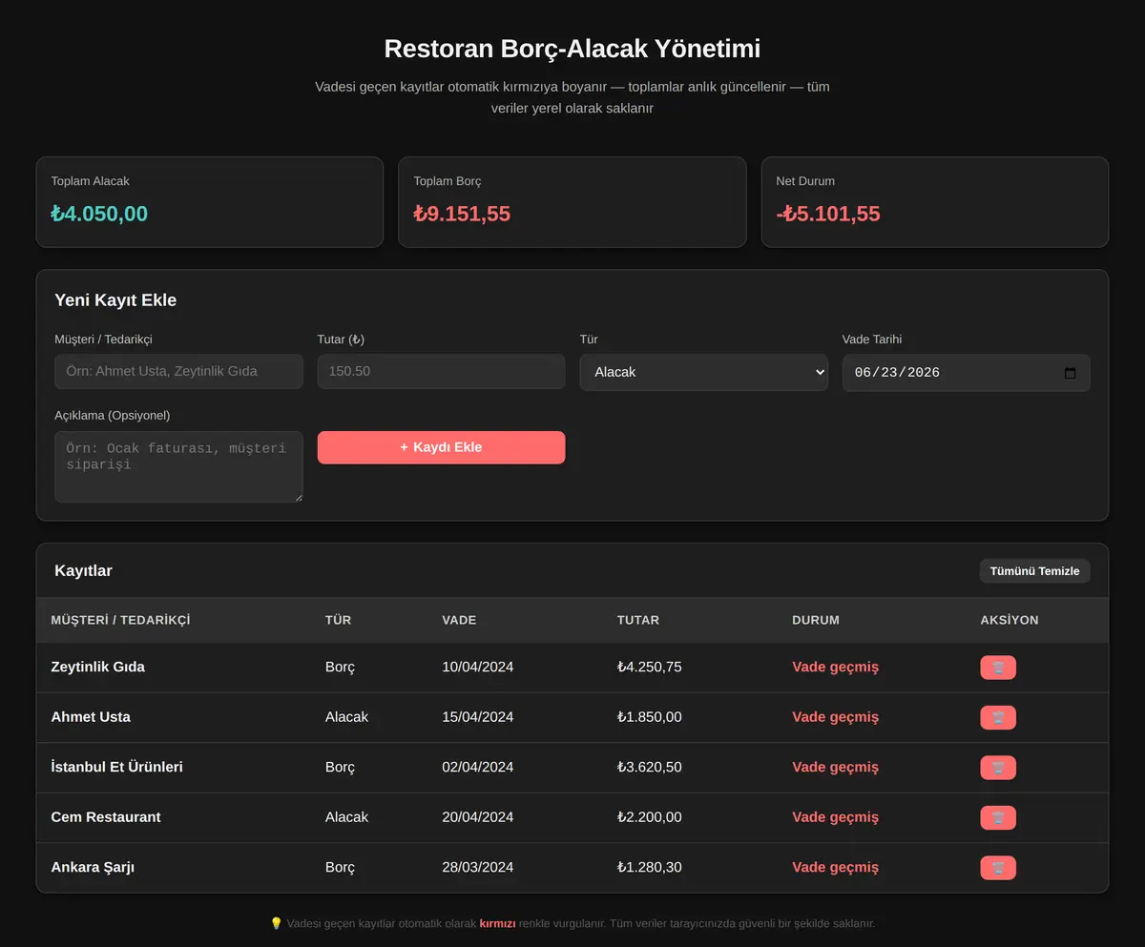Focus the Müşteri / Tedarikçi input field
Image resolution: width=1145 pixels, height=947 pixels.
178,371
